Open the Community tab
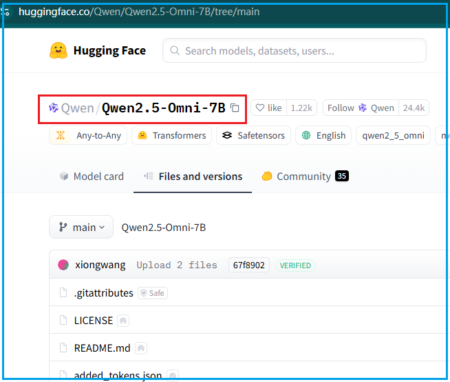Image resolution: width=450 pixels, height=382 pixels. point(305,177)
